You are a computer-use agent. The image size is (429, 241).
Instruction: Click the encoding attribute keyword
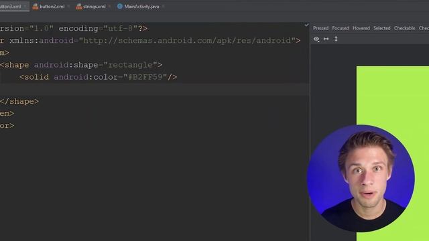(x=78, y=28)
